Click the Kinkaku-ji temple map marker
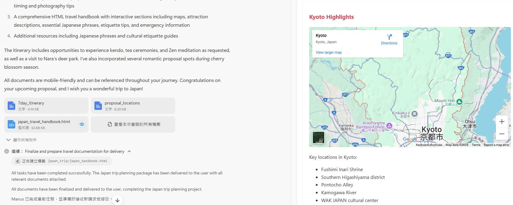513x205 pixels. point(415,113)
